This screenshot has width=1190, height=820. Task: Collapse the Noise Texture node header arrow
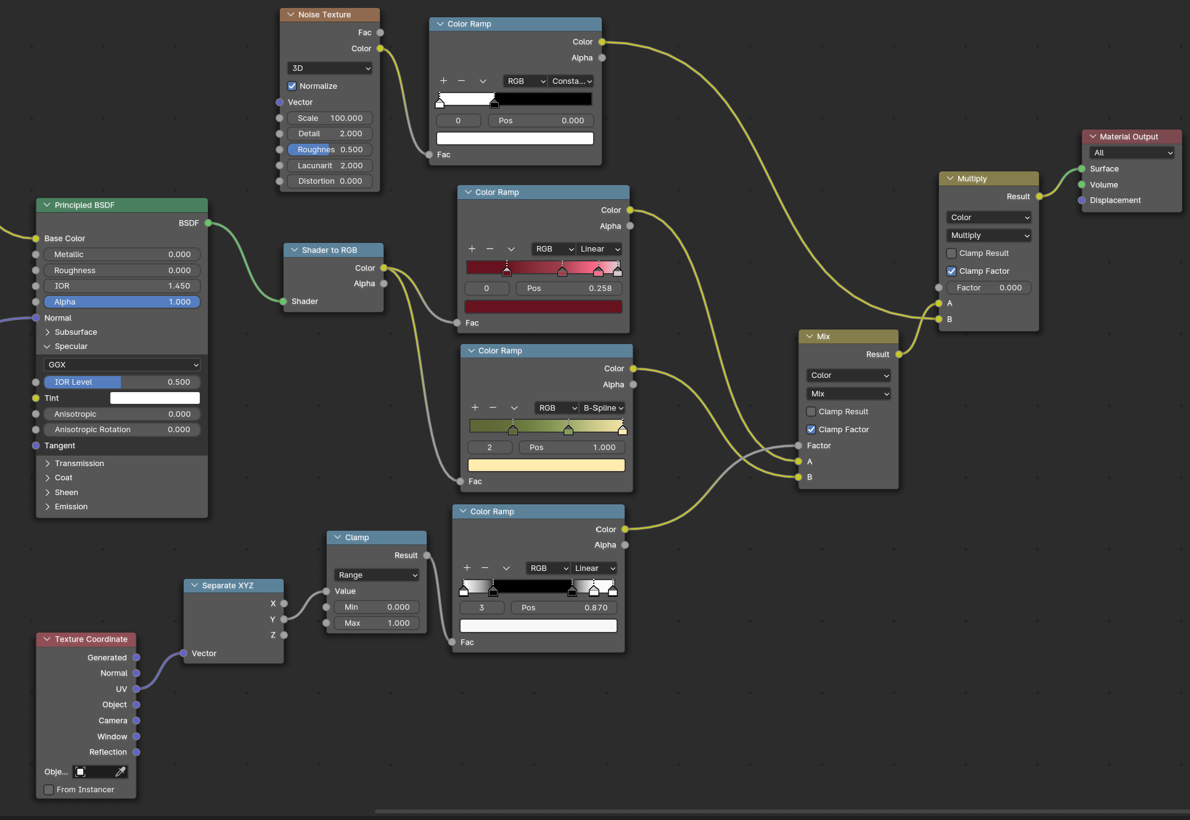click(x=290, y=14)
